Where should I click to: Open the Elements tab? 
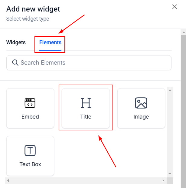50,42
